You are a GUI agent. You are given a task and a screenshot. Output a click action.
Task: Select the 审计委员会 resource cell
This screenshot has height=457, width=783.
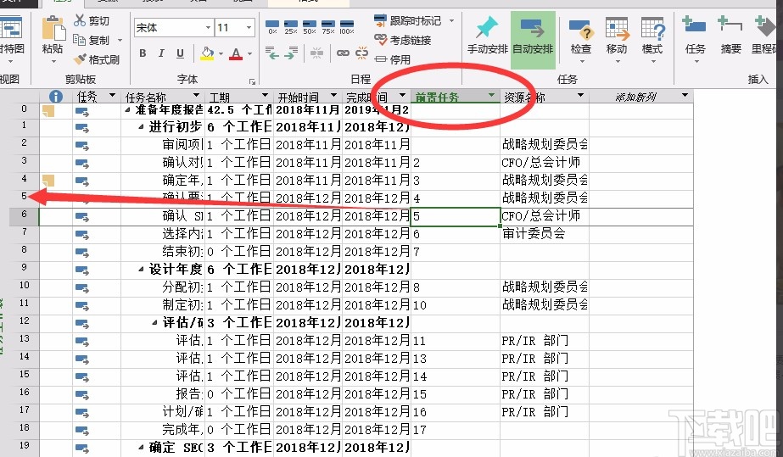tap(545, 234)
